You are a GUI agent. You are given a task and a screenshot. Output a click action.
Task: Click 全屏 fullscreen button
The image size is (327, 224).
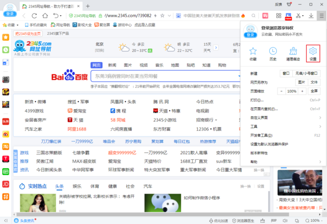[314, 91]
